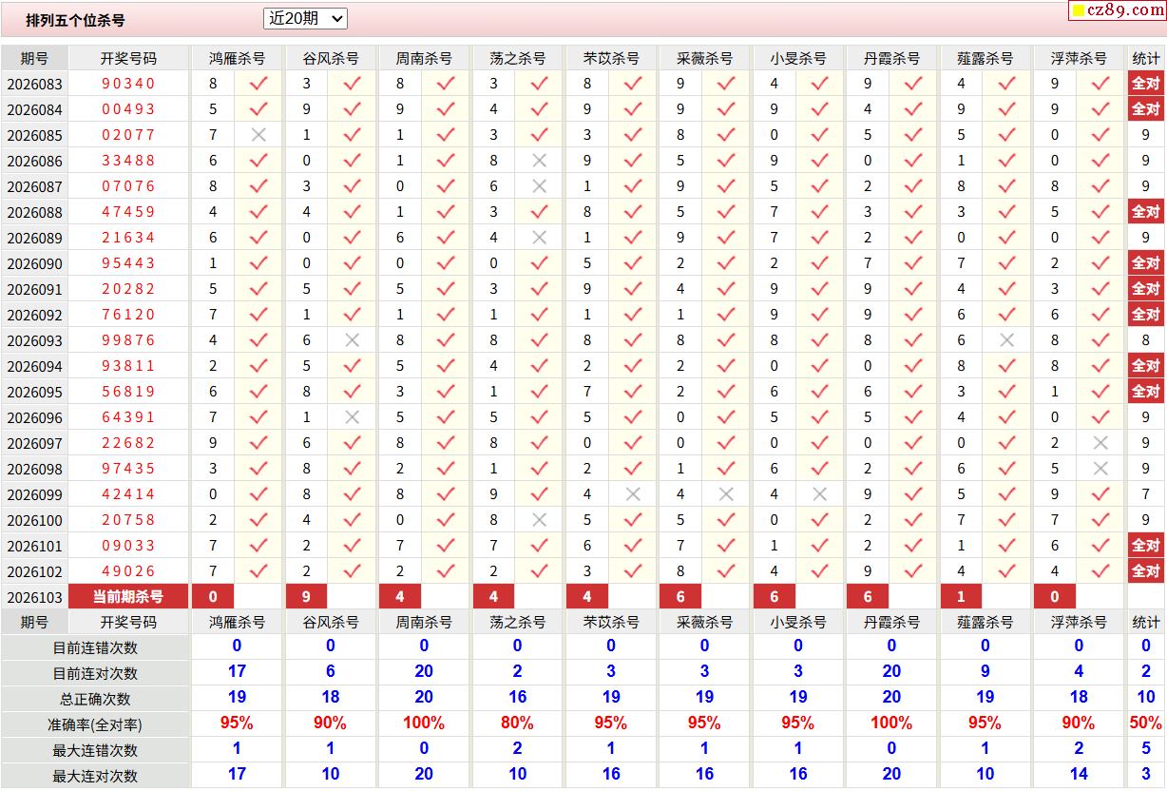The height and width of the screenshot is (791, 1167).
Task: Click winning number 90340 in row 2026083
Action: click(128, 84)
